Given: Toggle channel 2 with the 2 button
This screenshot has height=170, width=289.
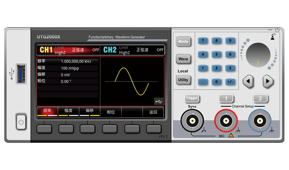Looking at the screenshot, I should pos(260,99).
